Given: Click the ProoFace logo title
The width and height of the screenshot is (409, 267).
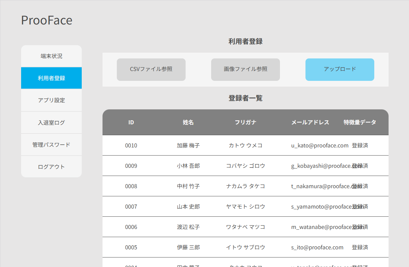Looking at the screenshot, I should [x=47, y=20].
